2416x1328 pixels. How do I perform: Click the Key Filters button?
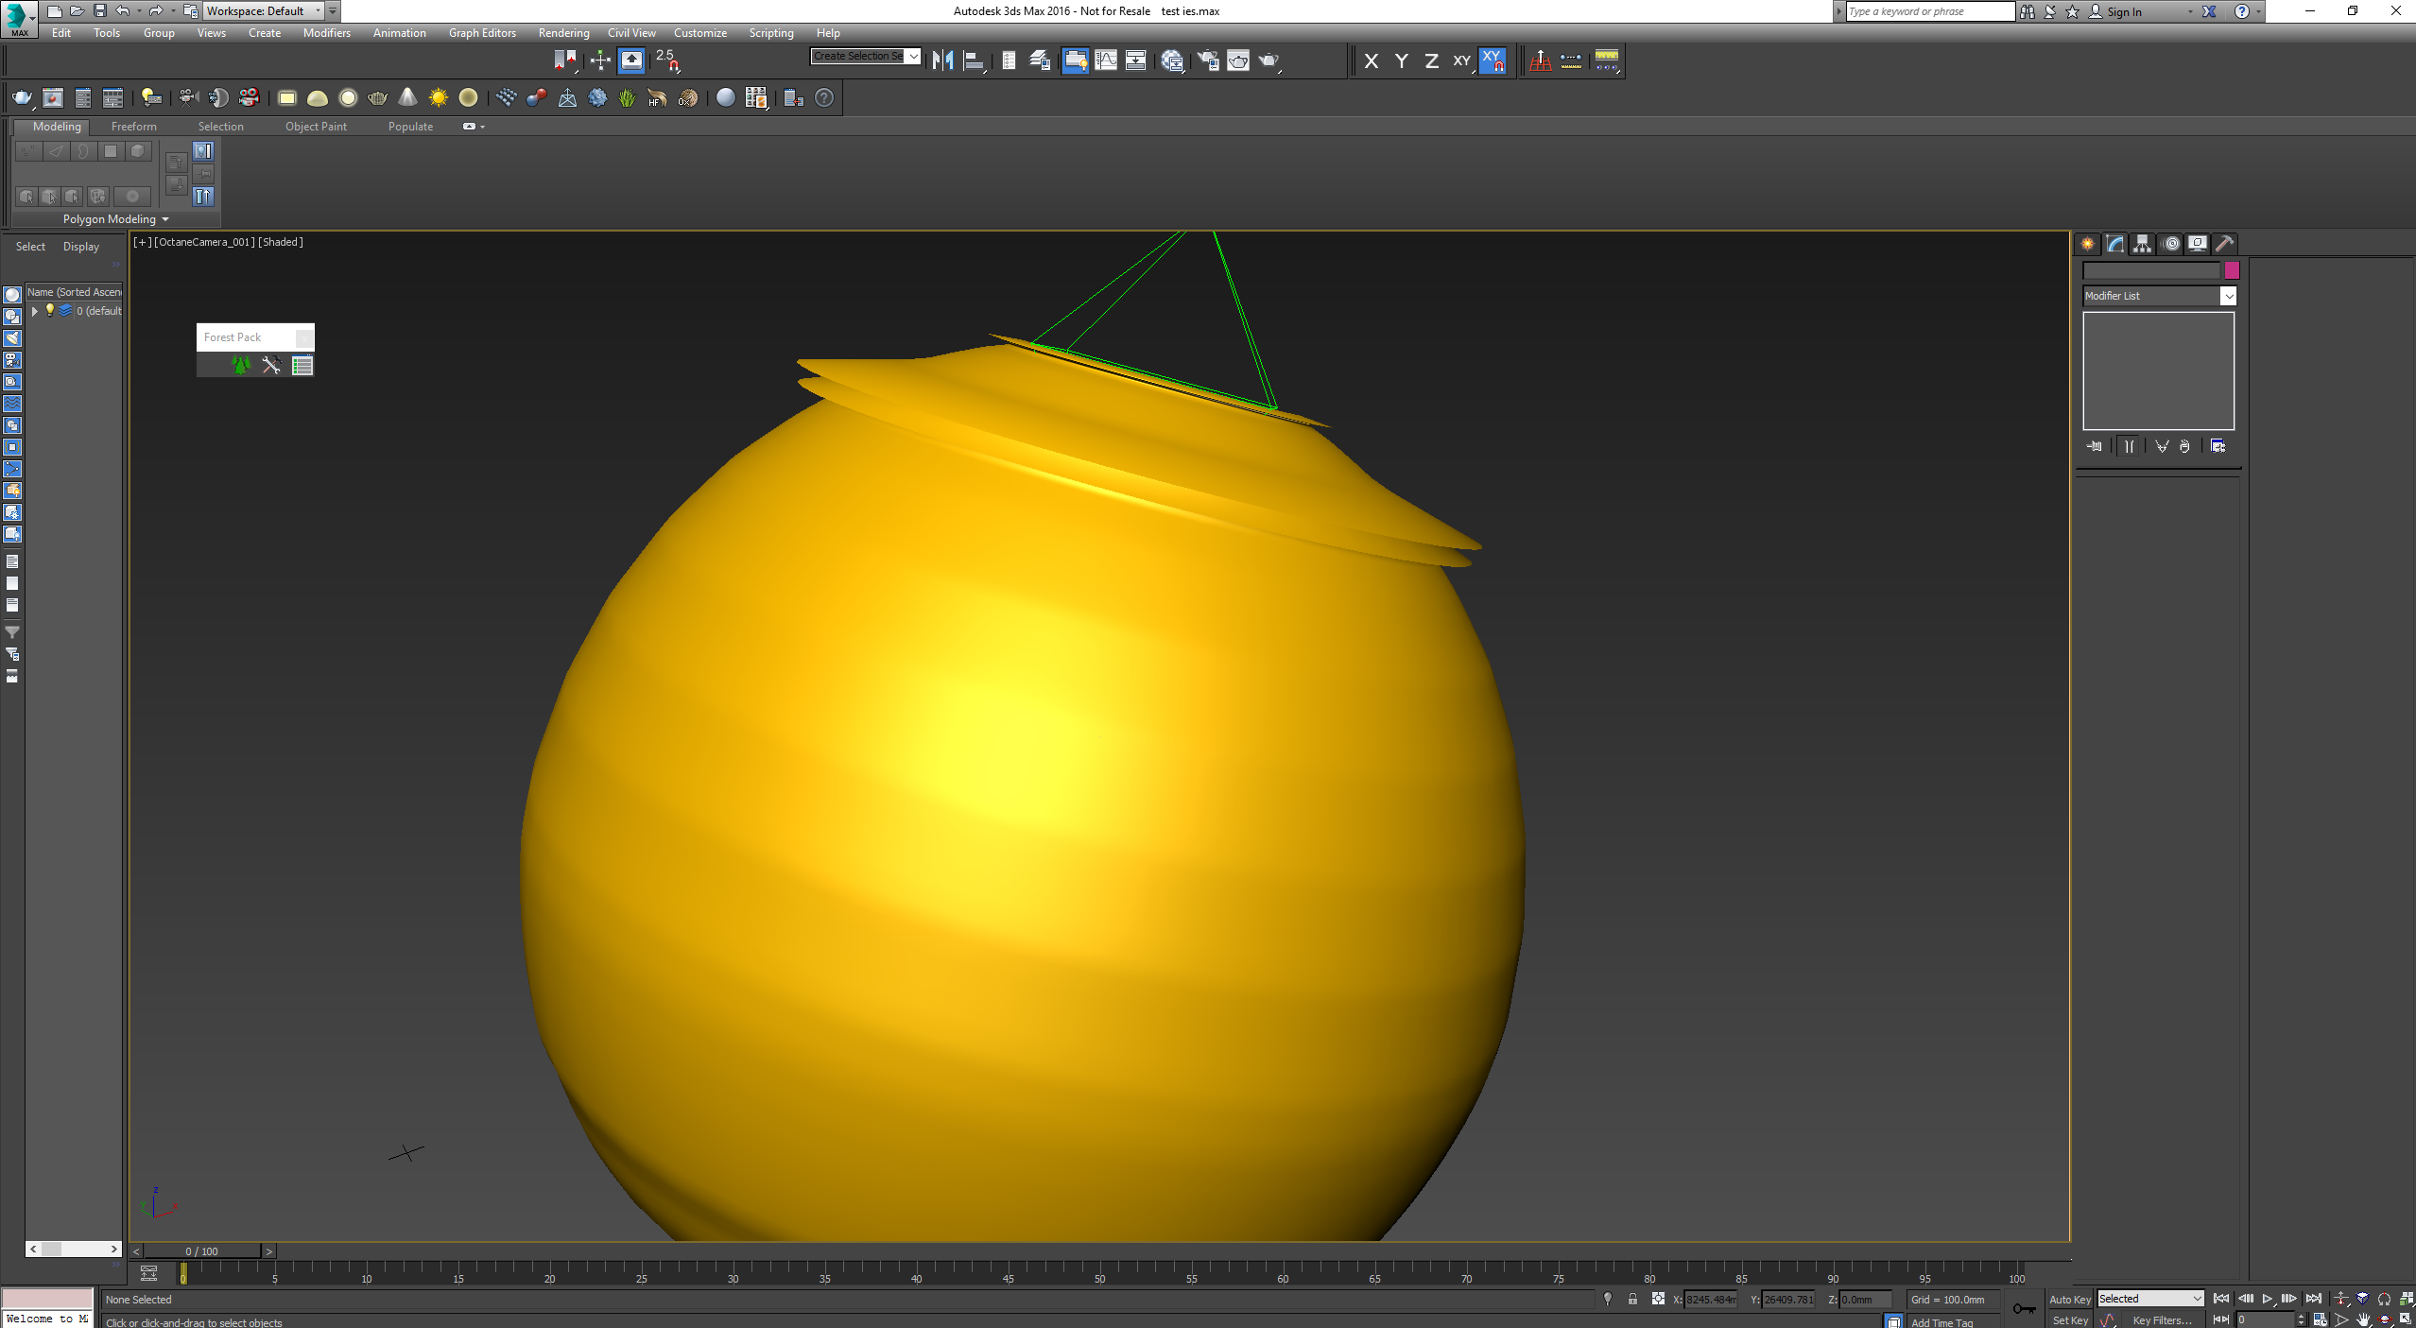click(2161, 1320)
